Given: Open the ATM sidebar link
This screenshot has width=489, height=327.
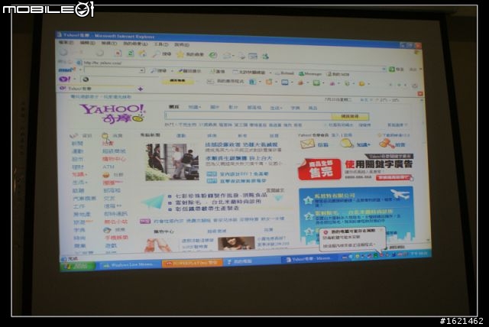Looking at the screenshot, I should point(108,167).
